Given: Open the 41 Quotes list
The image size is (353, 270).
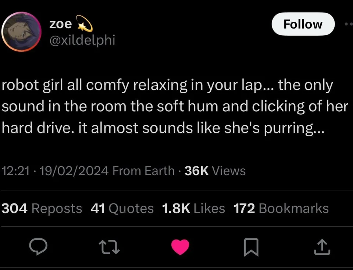Looking at the screenshot, I should (122, 208).
